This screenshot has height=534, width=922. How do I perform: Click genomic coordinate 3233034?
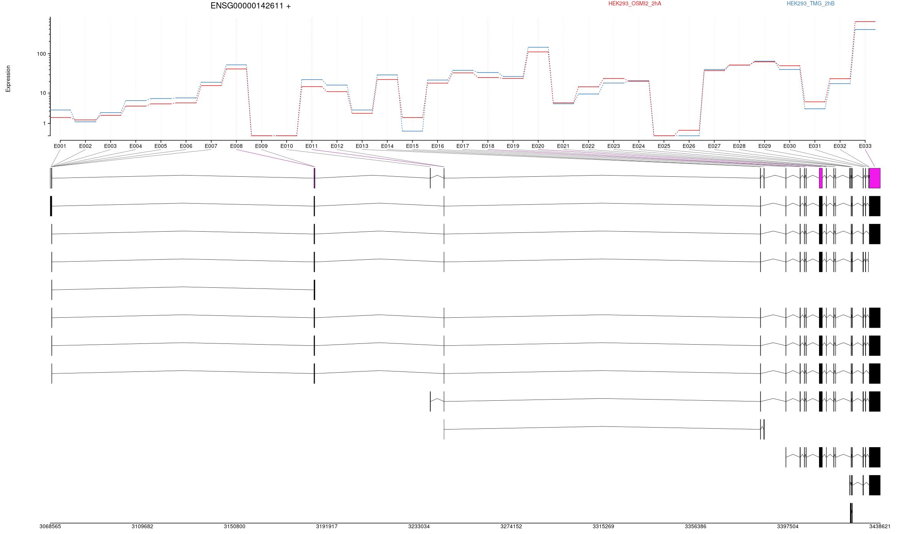[x=419, y=526]
